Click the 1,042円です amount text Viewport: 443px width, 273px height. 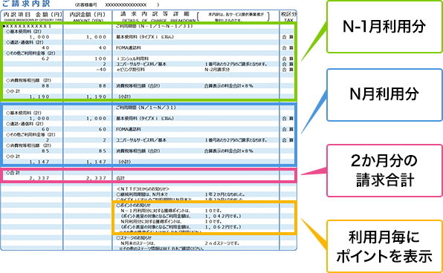(x=223, y=216)
